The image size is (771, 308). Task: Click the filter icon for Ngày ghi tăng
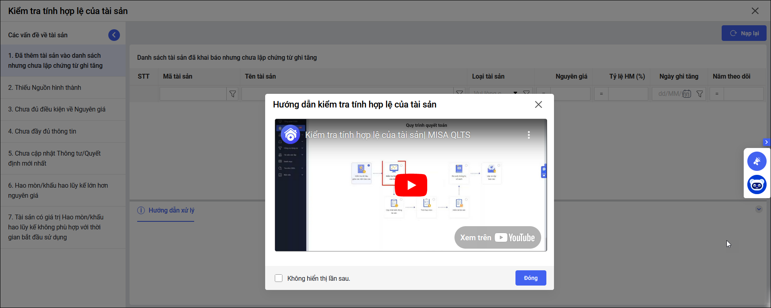(700, 94)
